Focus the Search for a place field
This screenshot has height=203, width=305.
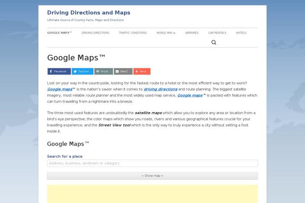click(x=152, y=163)
